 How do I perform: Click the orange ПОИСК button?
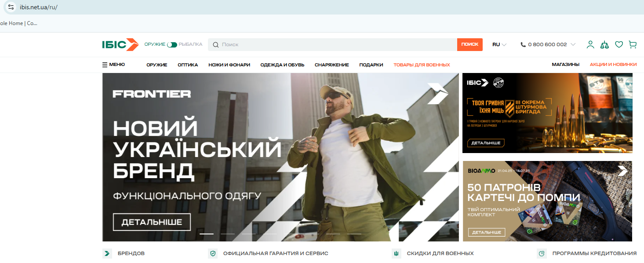pyautogui.click(x=470, y=44)
